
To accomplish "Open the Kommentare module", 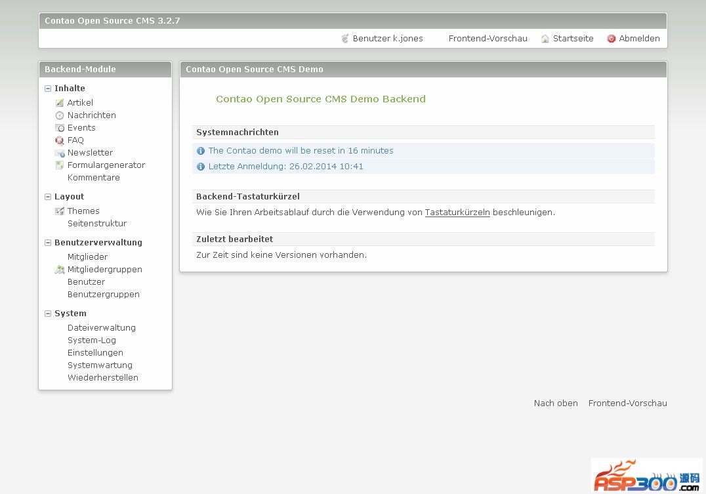I will pyautogui.click(x=94, y=177).
